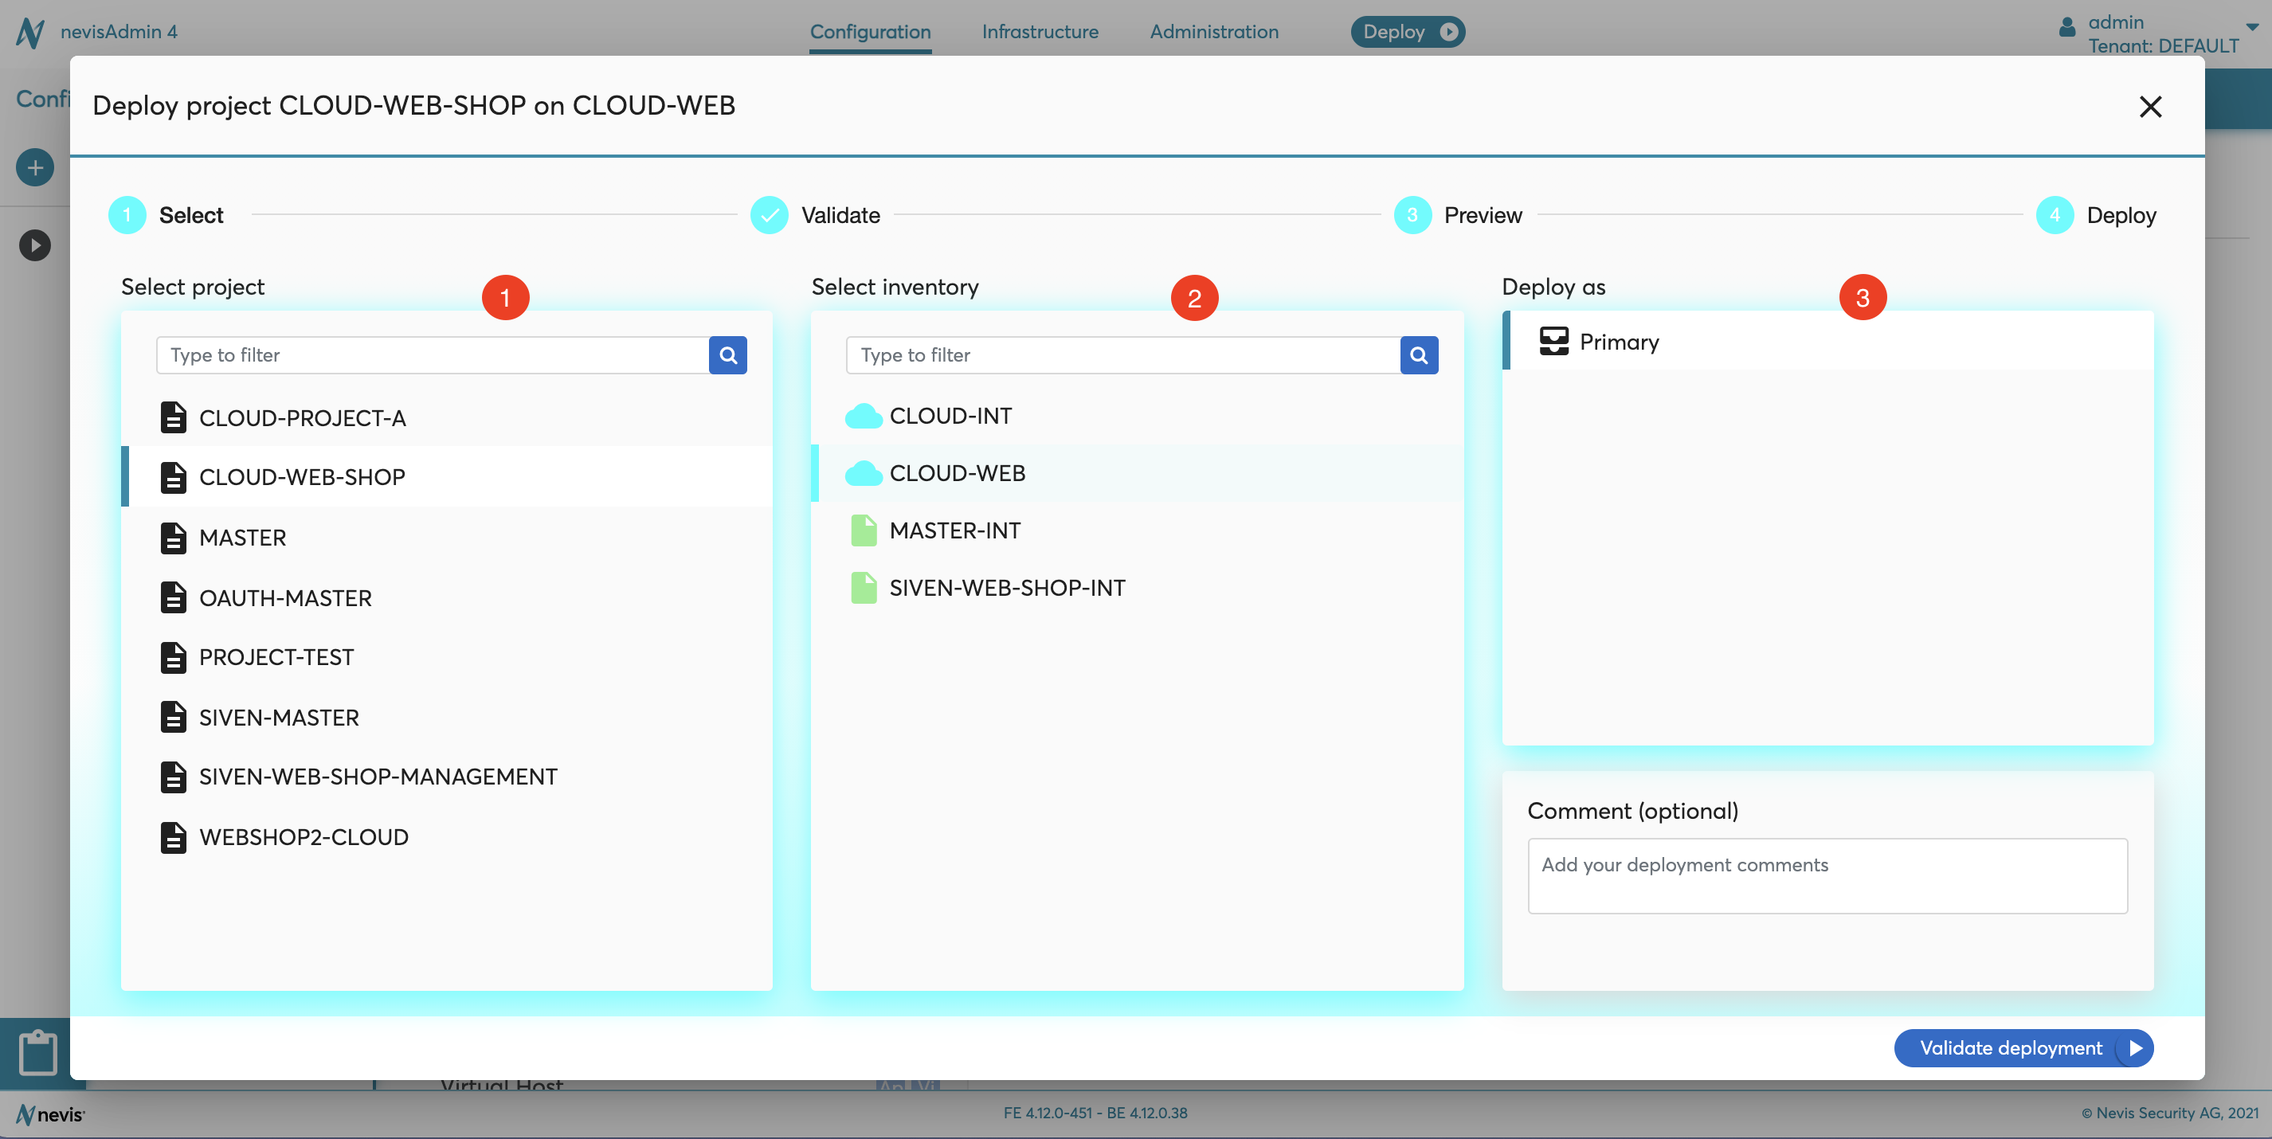Open the Administration tab
This screenshot has width=2272, height=1139.
click(1213, 32)
